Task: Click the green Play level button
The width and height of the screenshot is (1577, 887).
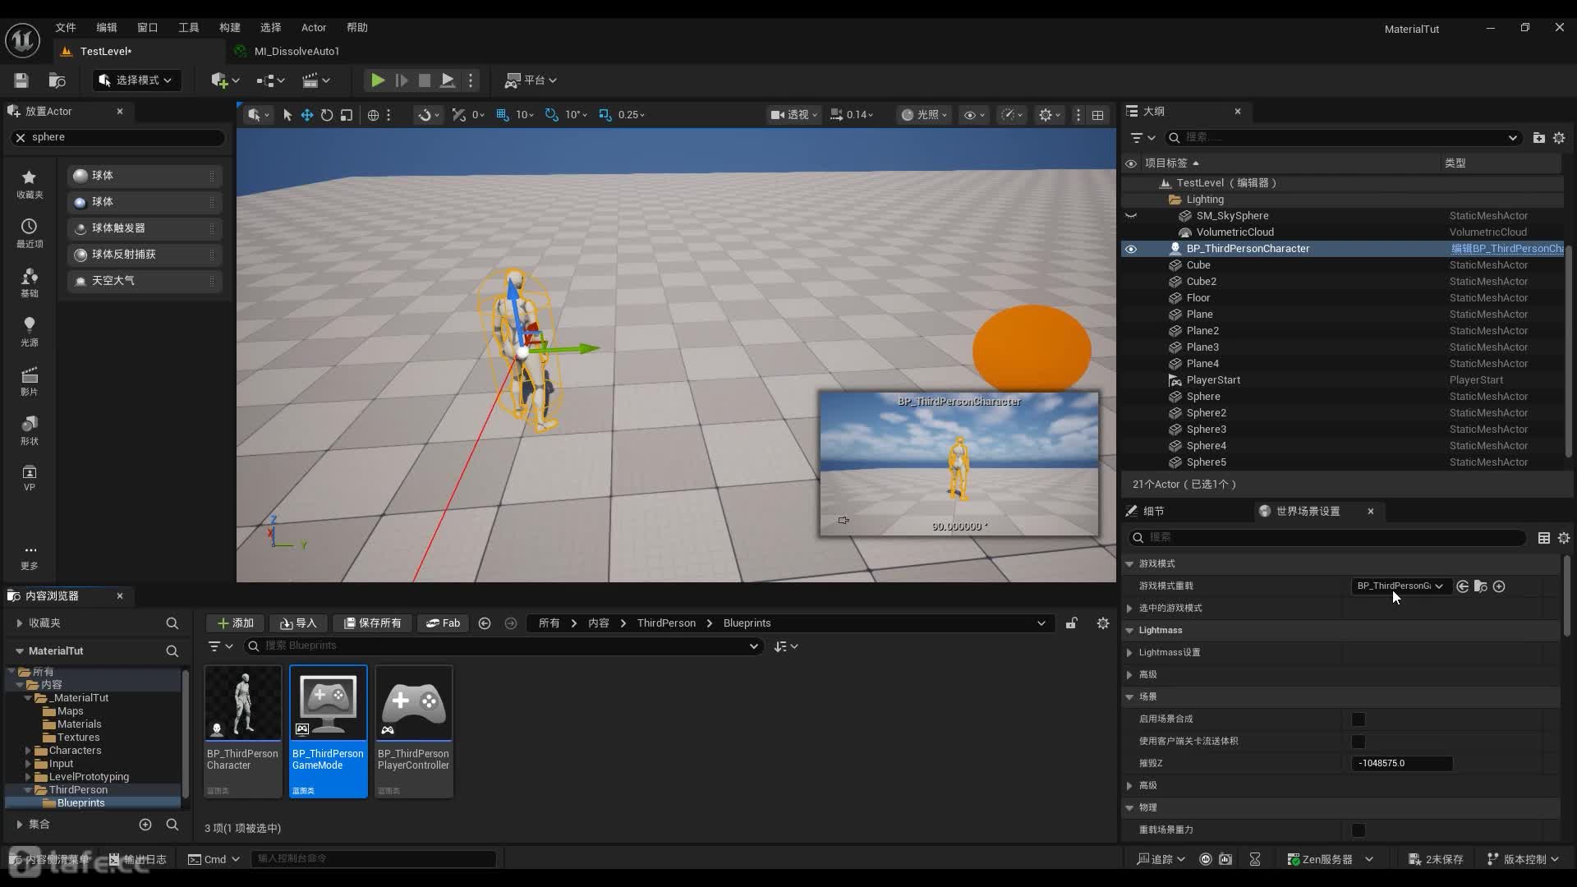Action: click(x=377, y=80)
